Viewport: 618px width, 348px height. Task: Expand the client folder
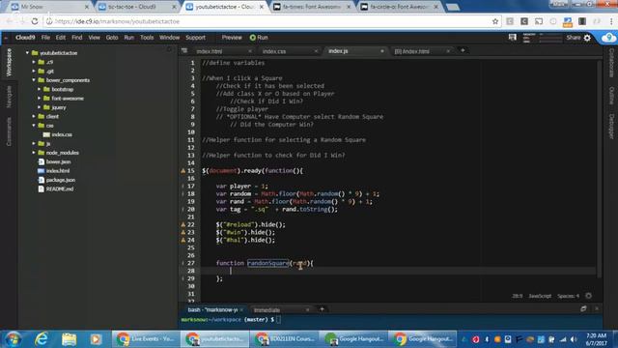34,116
